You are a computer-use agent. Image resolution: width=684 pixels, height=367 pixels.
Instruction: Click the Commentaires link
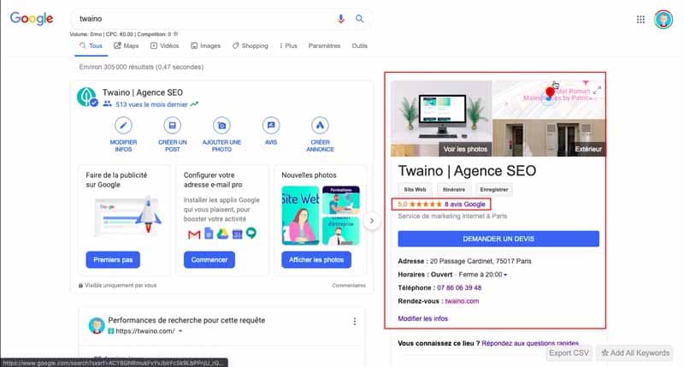(x=349, y=286)
